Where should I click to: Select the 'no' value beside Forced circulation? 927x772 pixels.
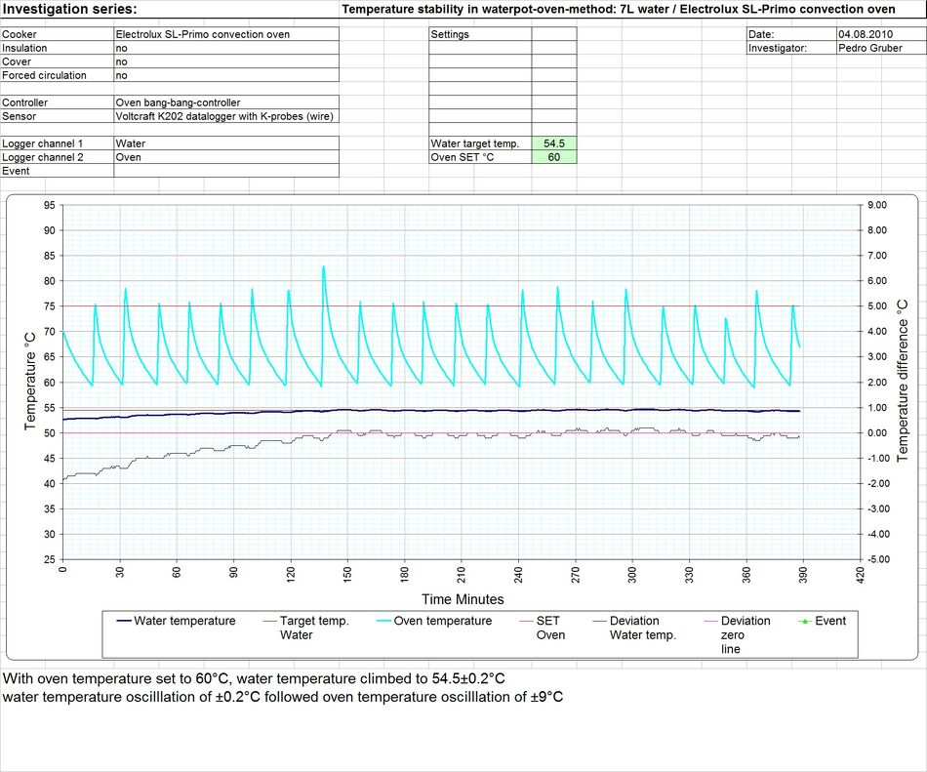226,75
